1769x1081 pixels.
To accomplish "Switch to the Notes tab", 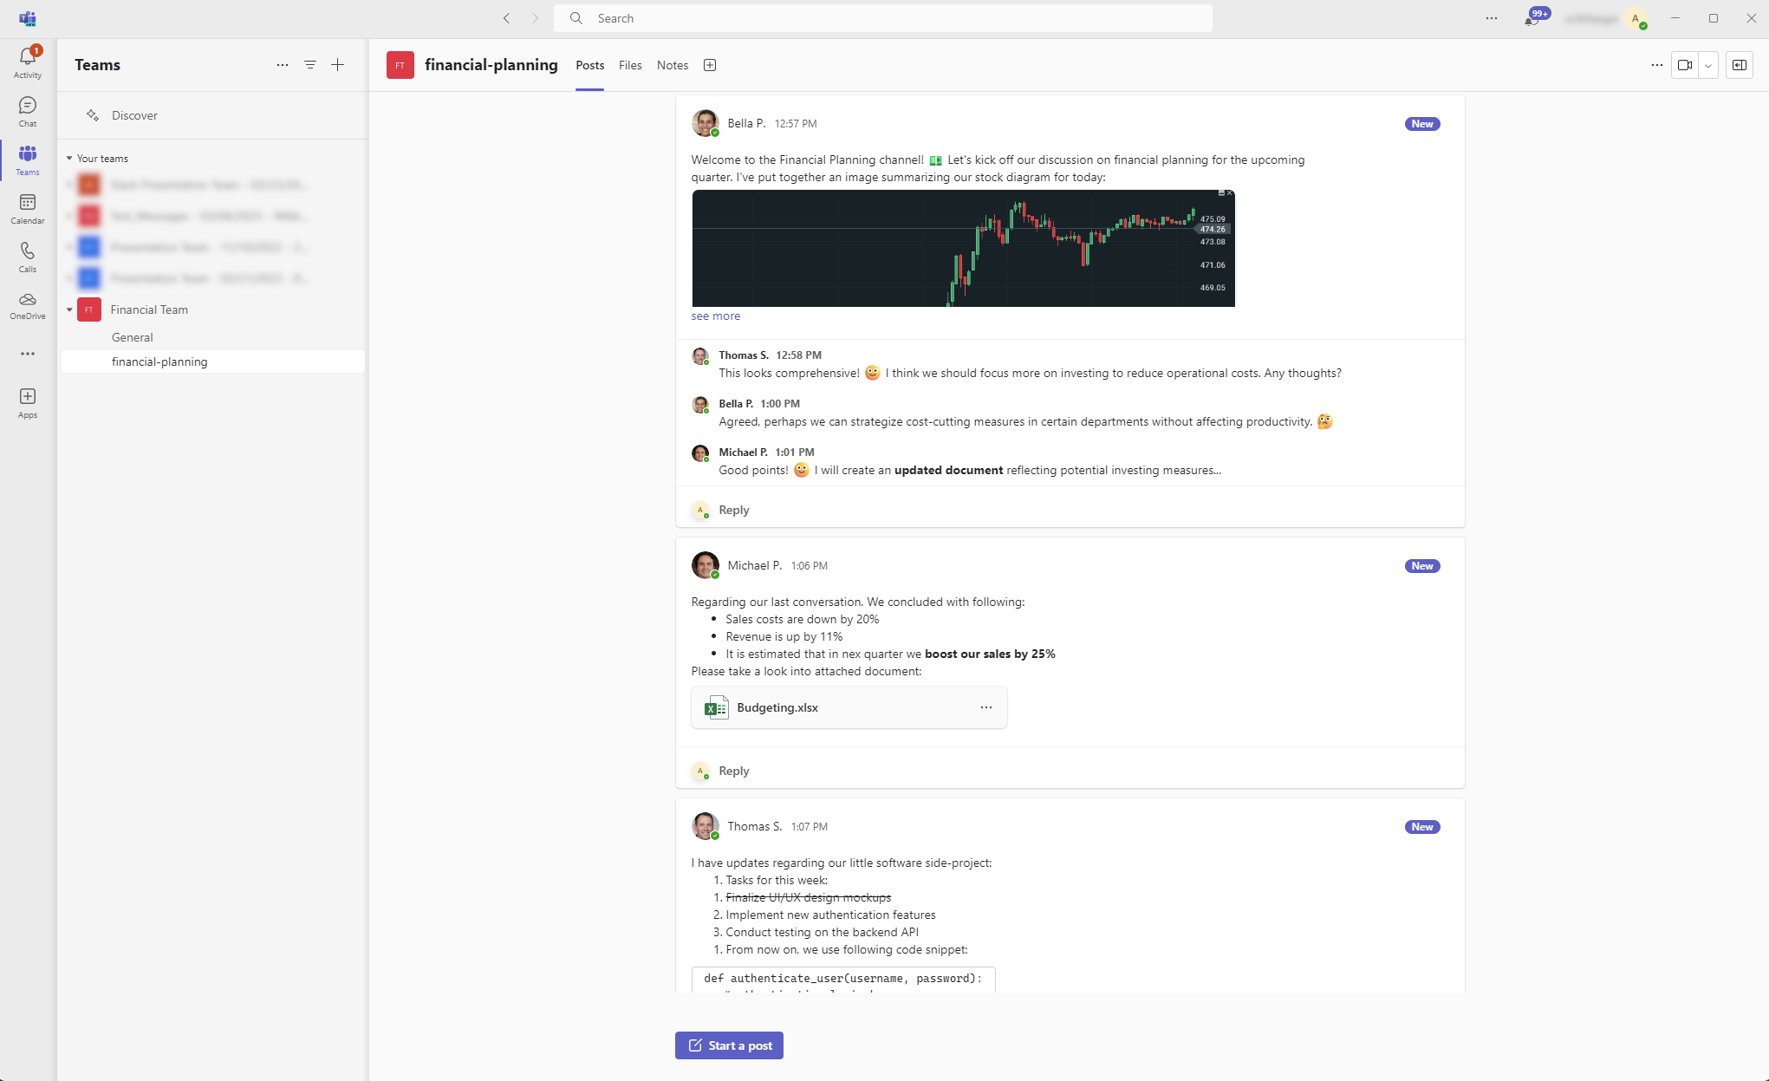I will [x=673, y=65].
